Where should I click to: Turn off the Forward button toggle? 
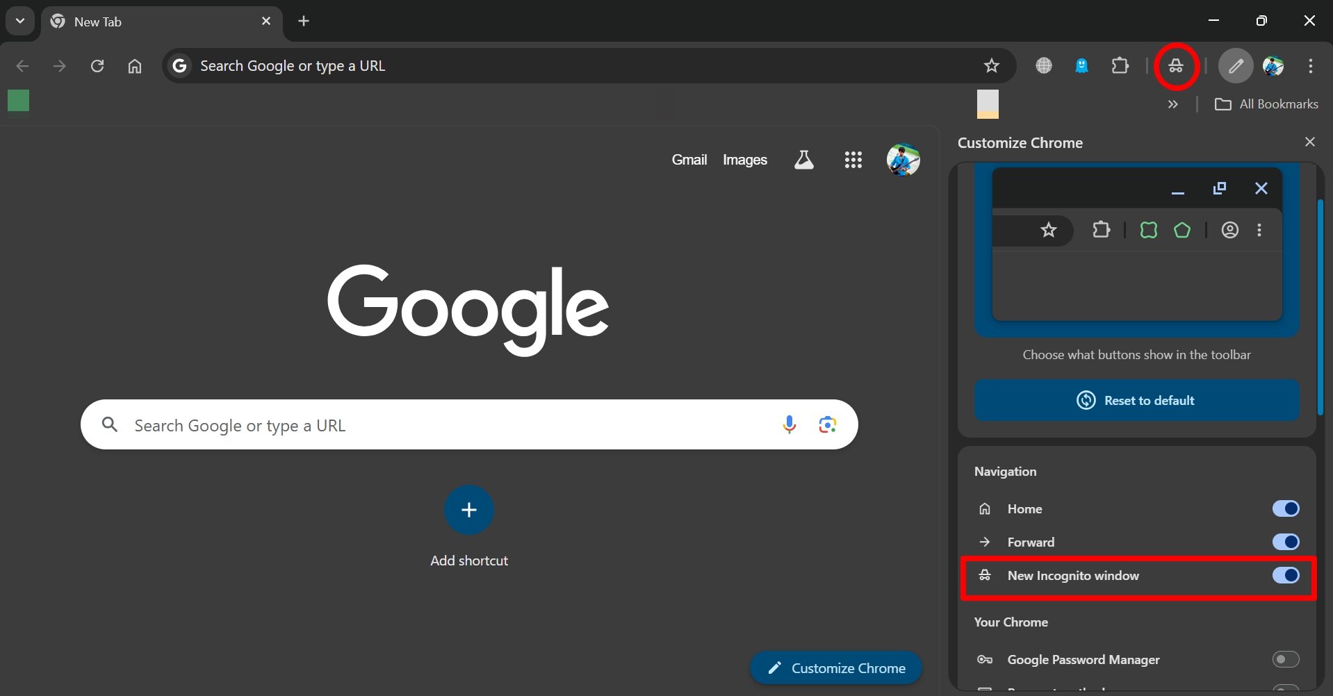tap(1285, 542)
